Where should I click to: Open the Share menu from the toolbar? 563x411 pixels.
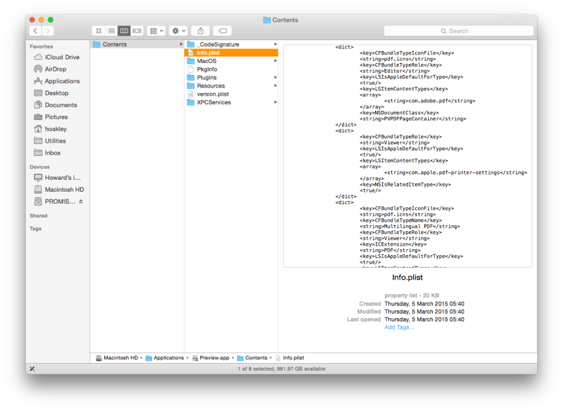201,31
